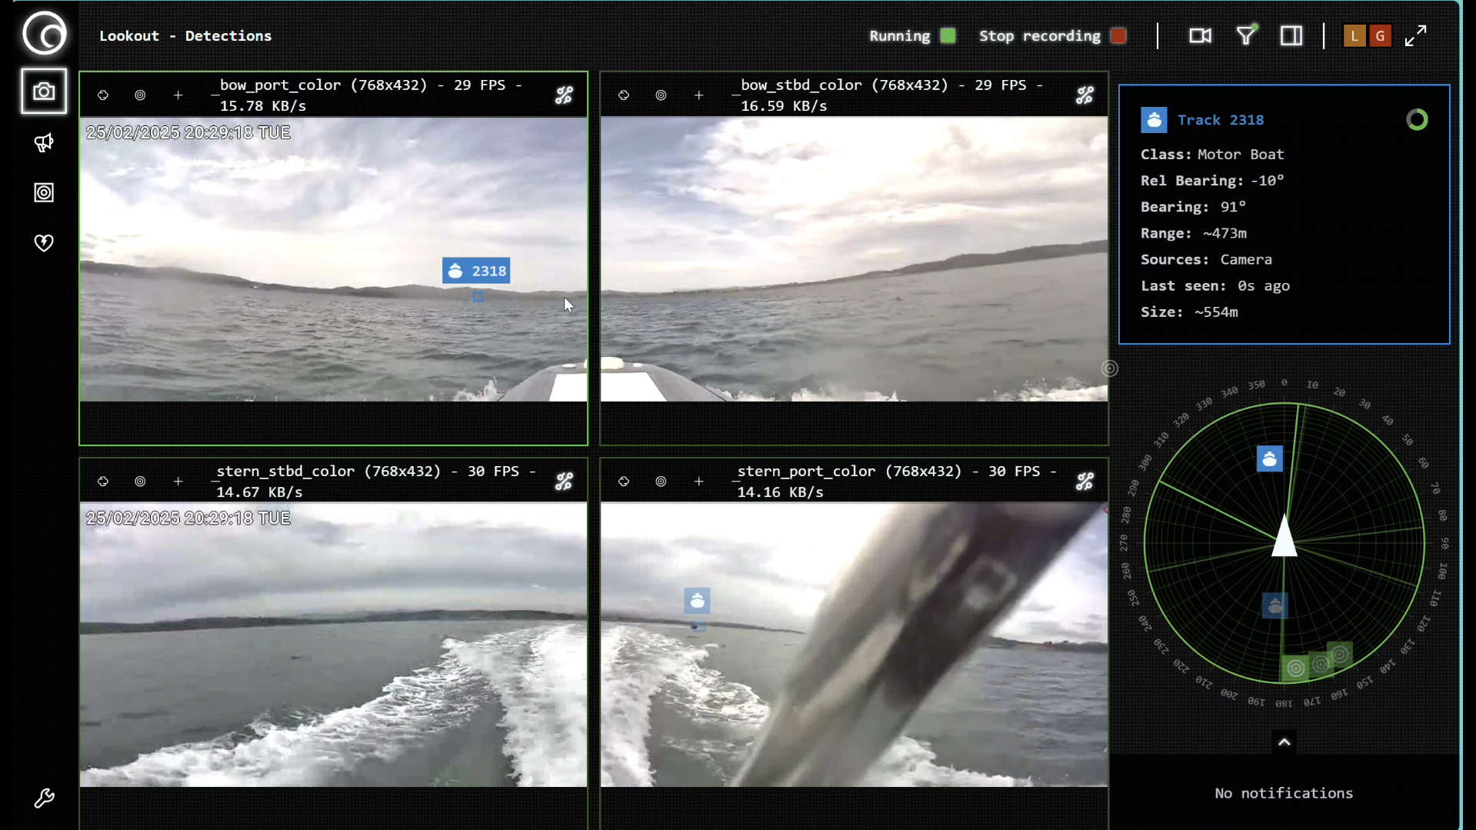Screen dimensions: 1476x830
Task: Select the orange L button
Action: (x=1354, y=36)
